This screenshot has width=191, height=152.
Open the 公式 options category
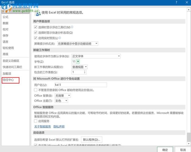5,17
